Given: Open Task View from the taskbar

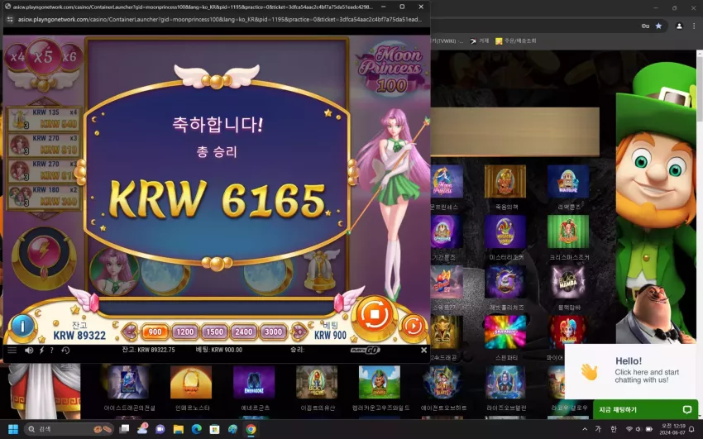Looking at the screenshot, I should pos(124,429).
